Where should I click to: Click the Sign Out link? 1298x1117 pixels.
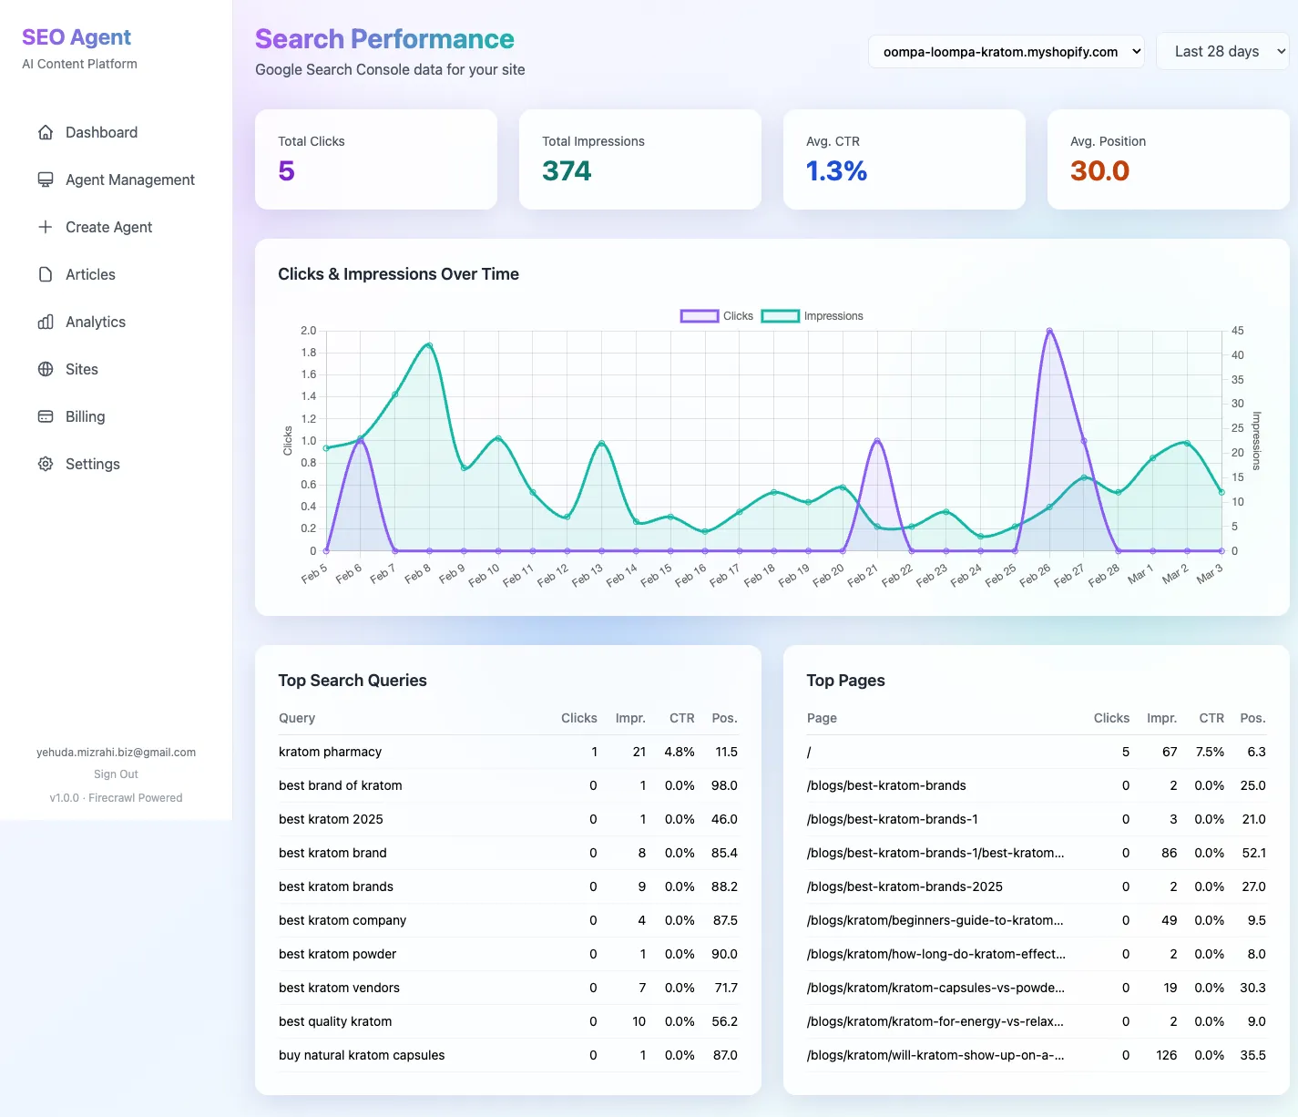115,774
